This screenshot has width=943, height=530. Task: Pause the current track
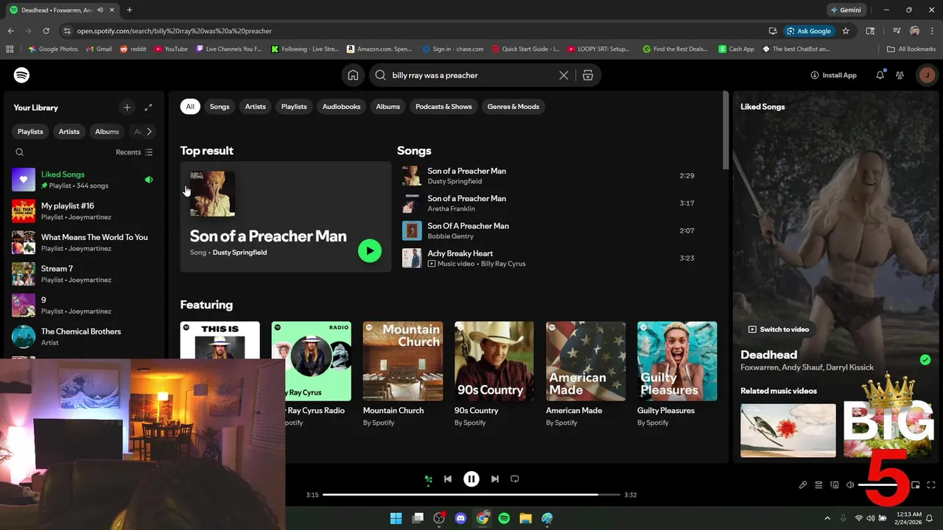point(471,479)
